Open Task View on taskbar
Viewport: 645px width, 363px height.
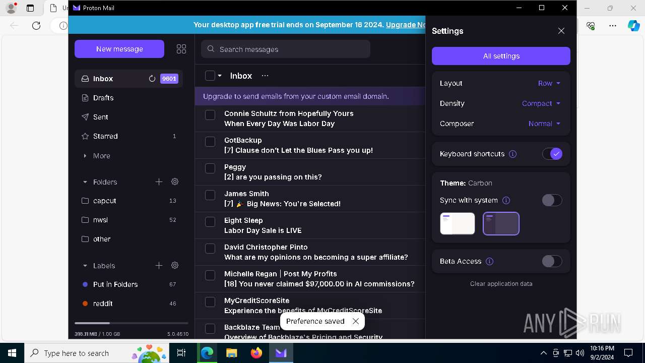point(181,353)
